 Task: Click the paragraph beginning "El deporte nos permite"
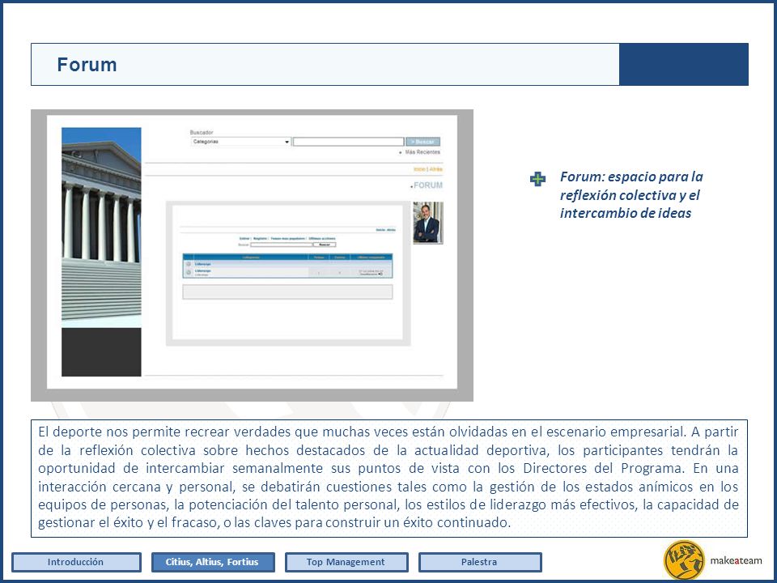pos(388,477)
